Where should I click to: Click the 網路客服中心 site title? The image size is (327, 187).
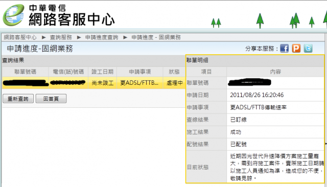pyautogui.click(x=72, y=19)
